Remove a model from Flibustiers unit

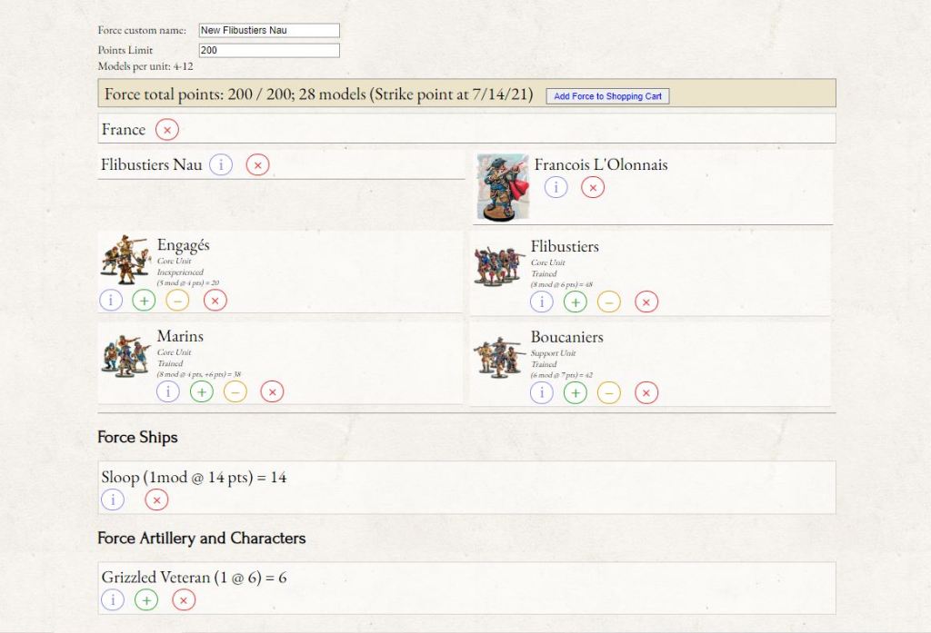(609, 302)
